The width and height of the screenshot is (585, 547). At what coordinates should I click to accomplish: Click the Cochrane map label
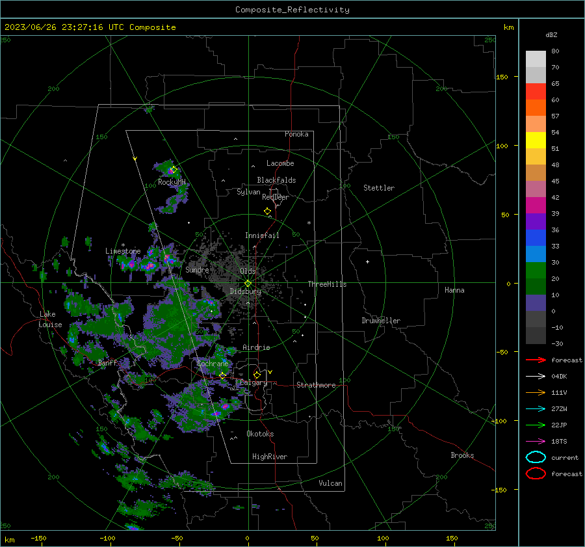pos(213,364)
